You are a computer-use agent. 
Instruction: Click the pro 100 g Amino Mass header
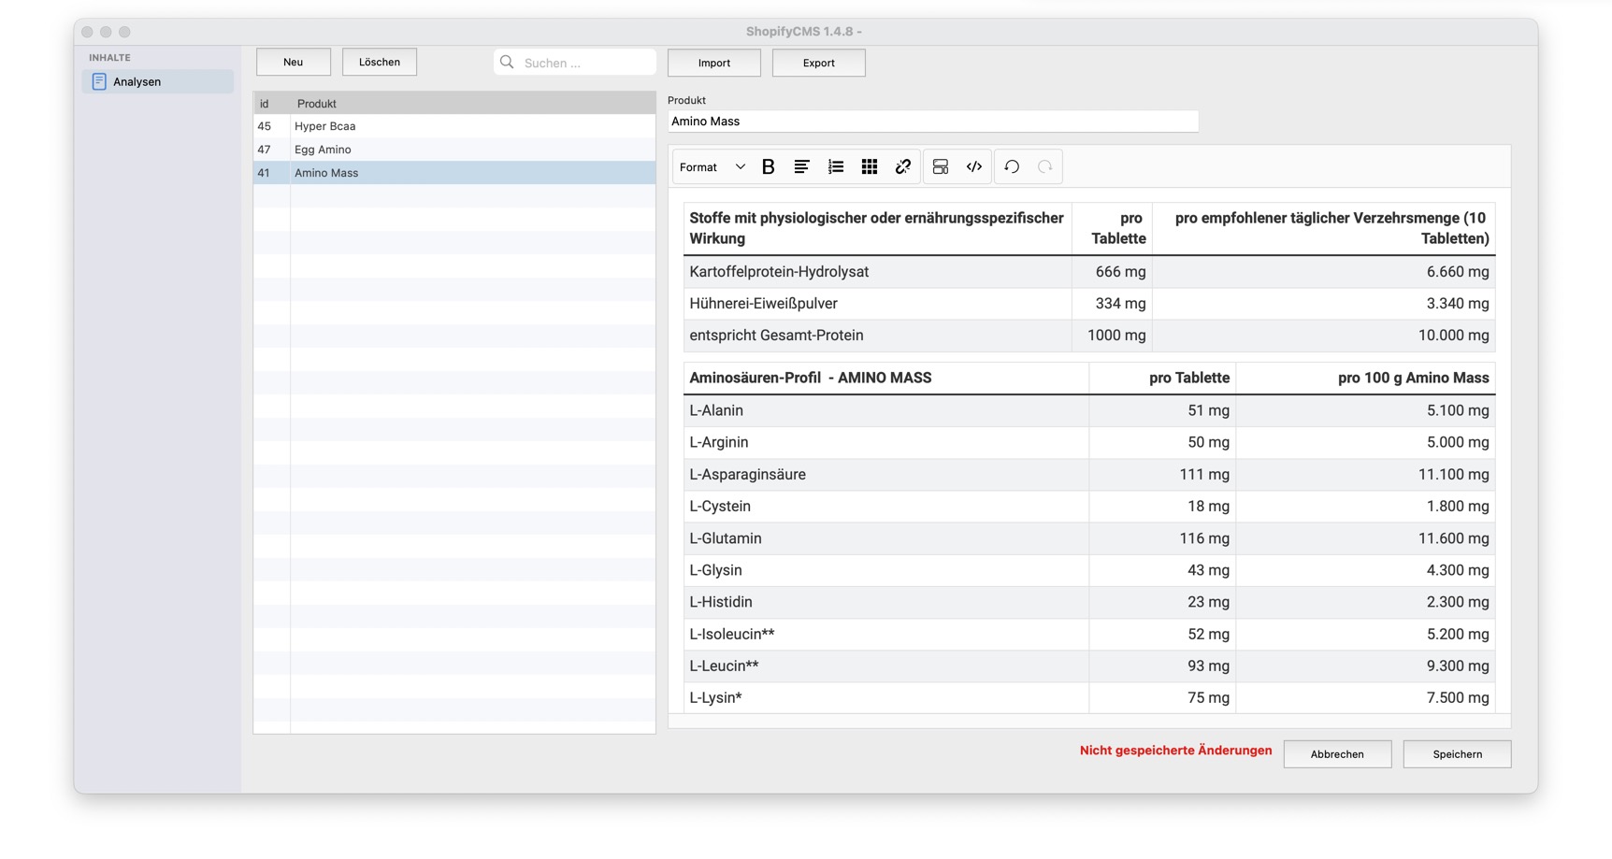coord(1365,379)
